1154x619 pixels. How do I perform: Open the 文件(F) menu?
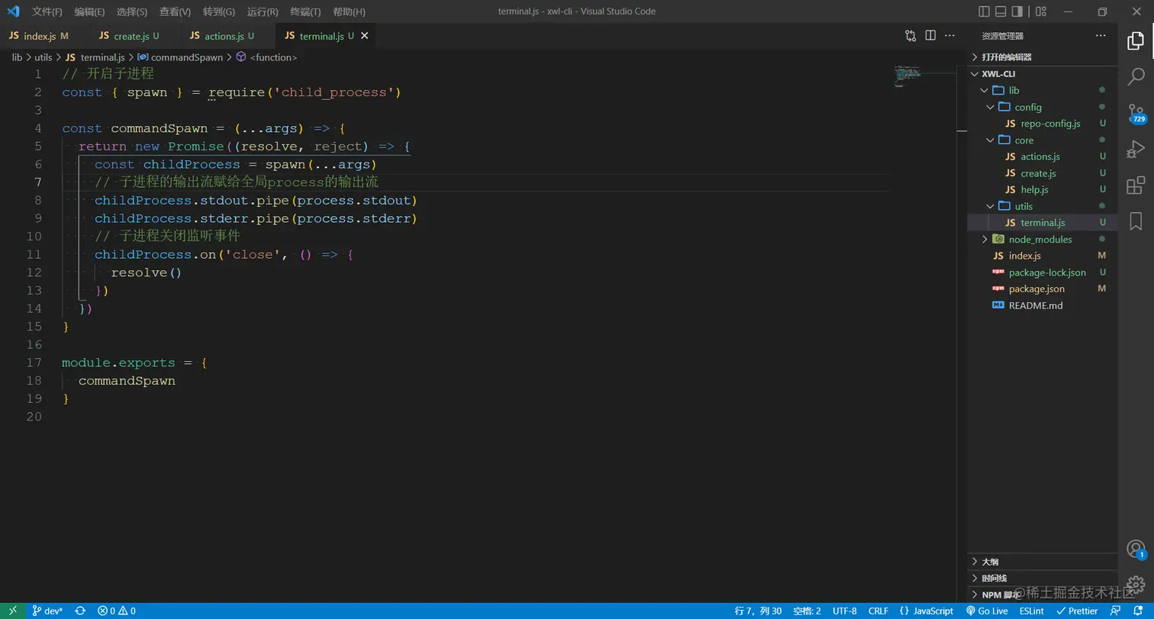47,11
